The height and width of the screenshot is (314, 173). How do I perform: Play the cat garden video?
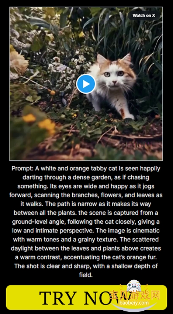(86, 84)
